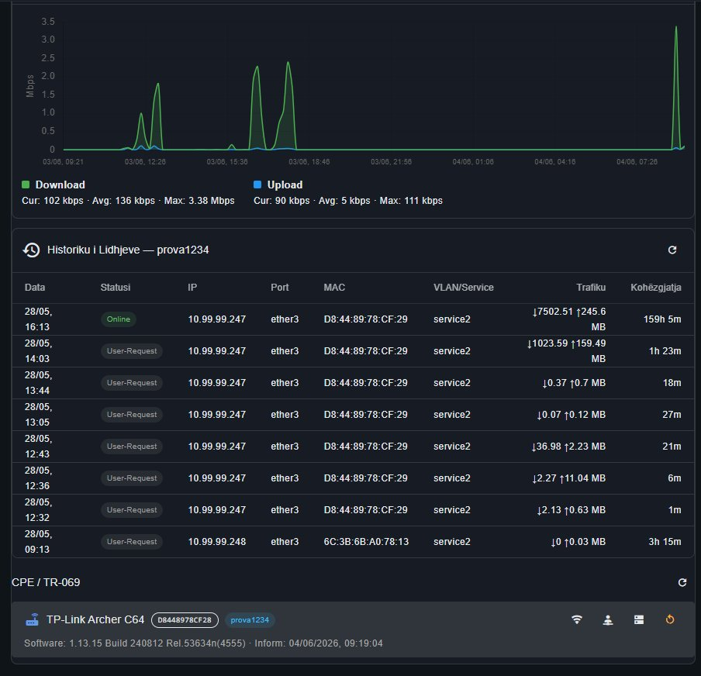Click the Download Max: 3.38 Mbps stat

pyautogui.click(x=199, y=201)
